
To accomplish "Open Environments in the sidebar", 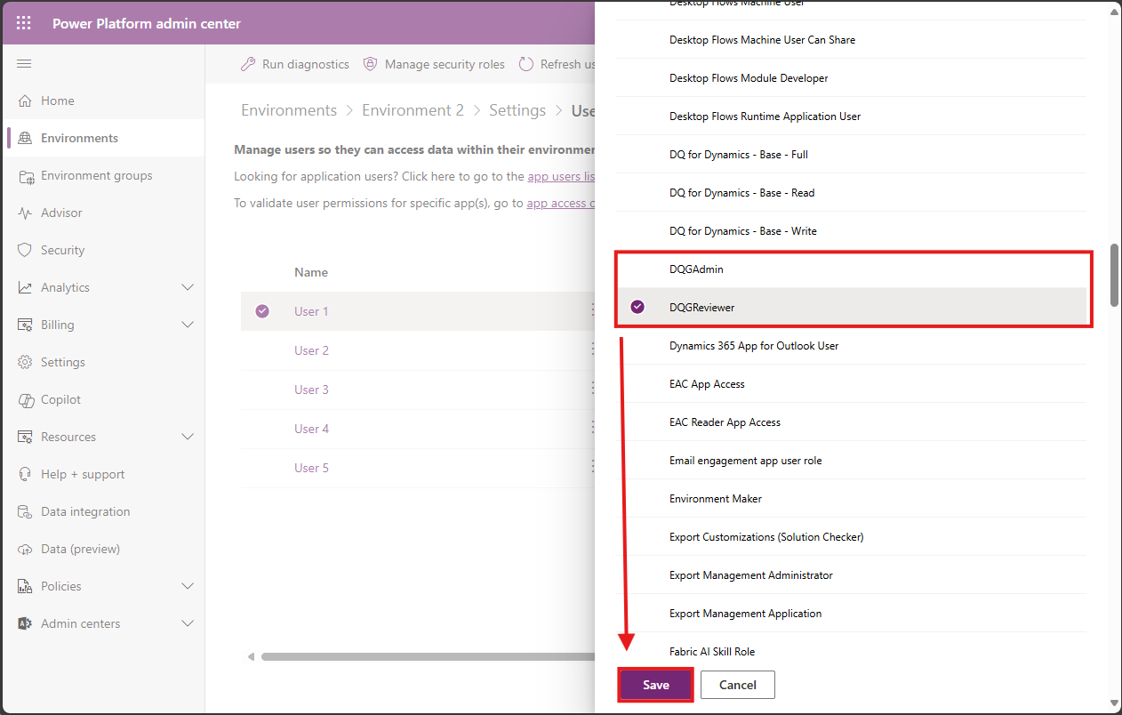I will [x=104, y=138].
